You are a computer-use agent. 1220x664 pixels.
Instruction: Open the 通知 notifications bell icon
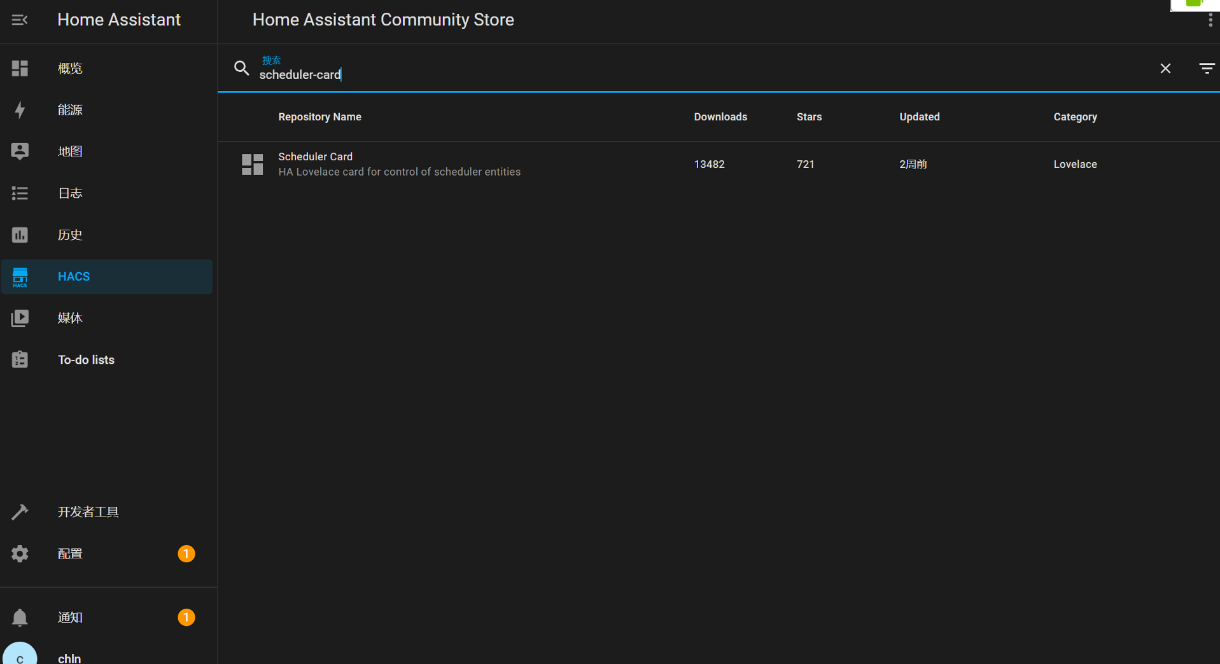click(20, 617)
